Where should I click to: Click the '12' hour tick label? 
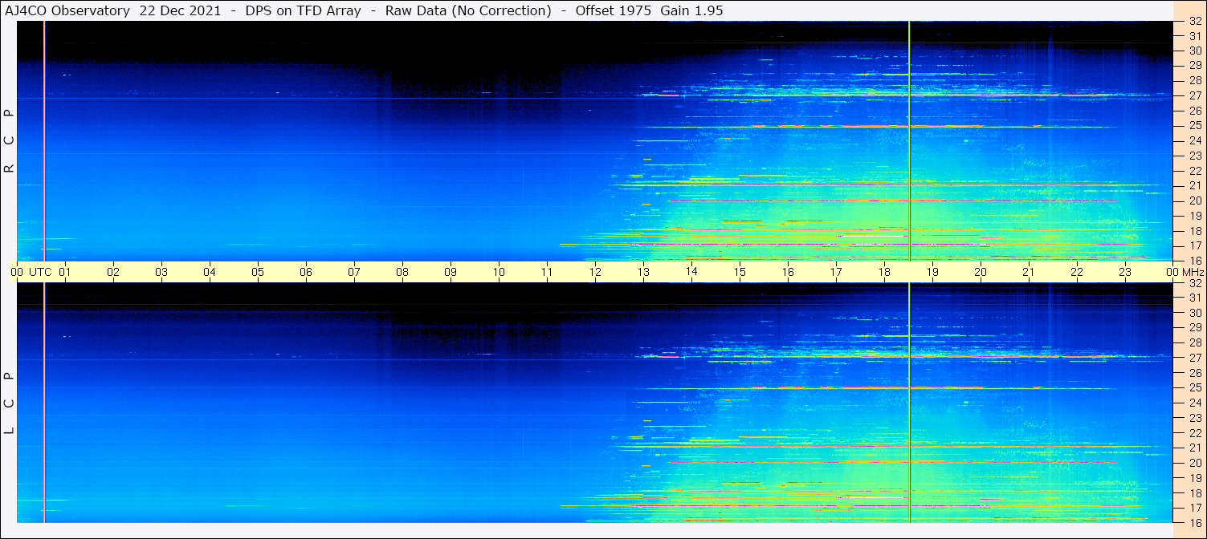click(x=595, y=272)
